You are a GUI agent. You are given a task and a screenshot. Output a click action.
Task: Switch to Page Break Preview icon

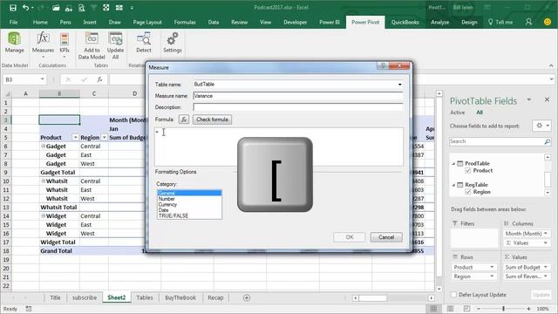466,309
